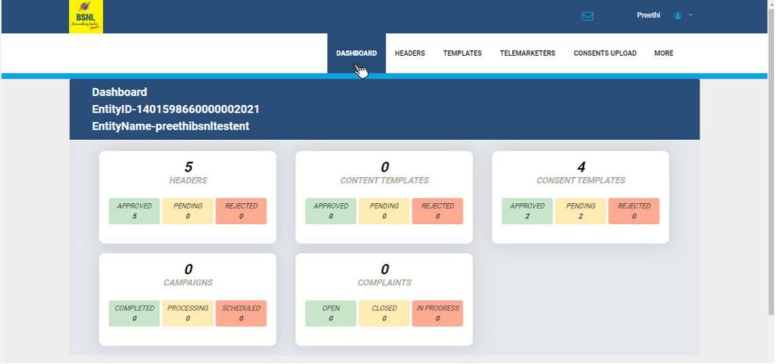Open CONSENTS UPLOAD menu
The width and height of the screenshot is (776, 364).
pos(605,54)
